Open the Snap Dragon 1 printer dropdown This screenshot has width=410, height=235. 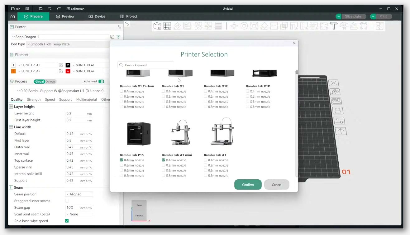click(60, 37)
